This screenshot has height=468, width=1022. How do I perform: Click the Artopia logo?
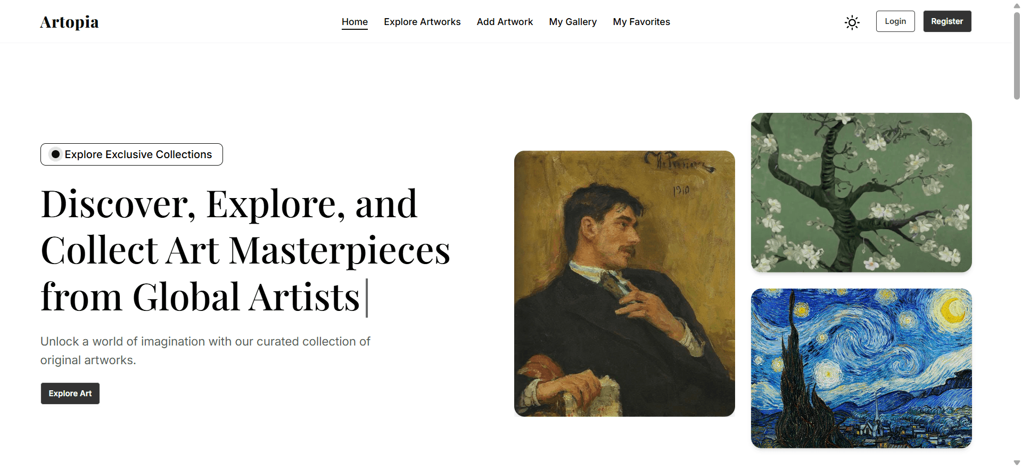(70, 22)
